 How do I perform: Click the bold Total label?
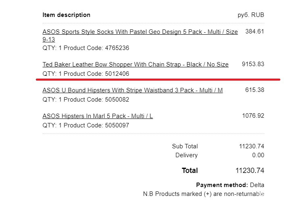(x=190, y=171)
